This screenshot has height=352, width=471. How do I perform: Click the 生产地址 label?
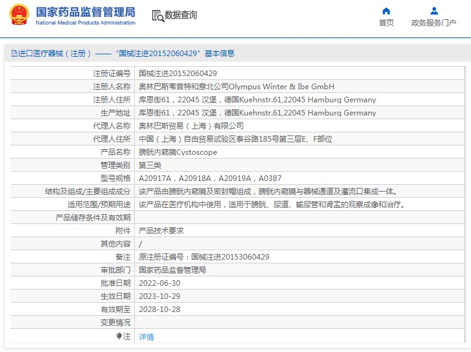click(x=115, y=113)
